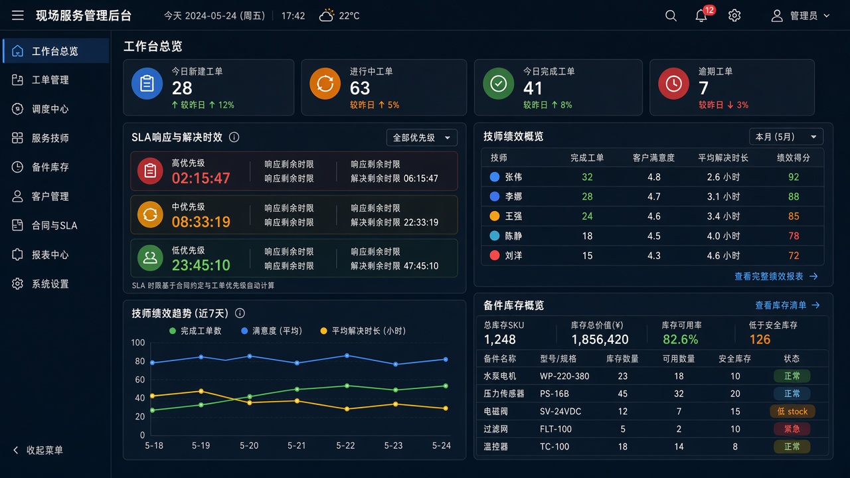Click 查看库存清单 link

click(788, 305)
